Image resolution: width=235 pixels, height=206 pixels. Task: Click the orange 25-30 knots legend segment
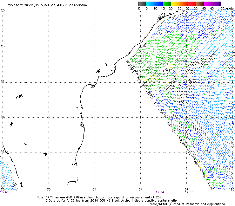184,4
